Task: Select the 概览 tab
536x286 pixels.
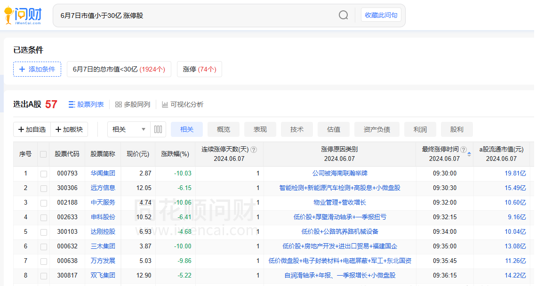Action: [x=224, y=129]
